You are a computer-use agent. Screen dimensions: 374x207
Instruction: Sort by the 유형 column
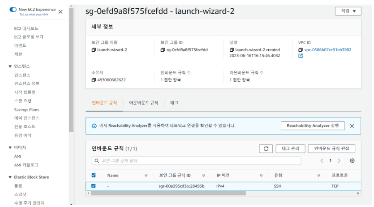[x=319, y=176]
